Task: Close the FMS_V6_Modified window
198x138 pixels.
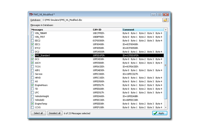Action: pyautogui.click(x=165, y=15)
